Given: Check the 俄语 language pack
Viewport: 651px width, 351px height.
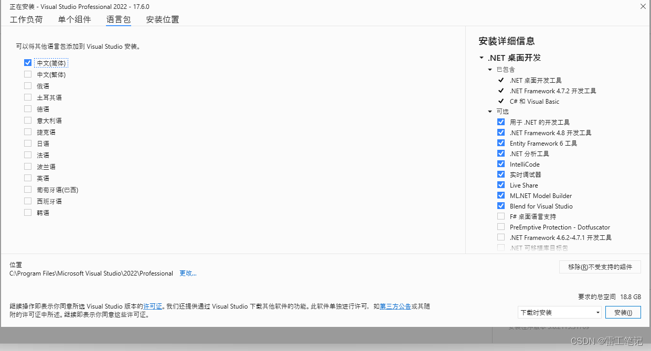Looking at the screenshot, I should coord(28,86).
